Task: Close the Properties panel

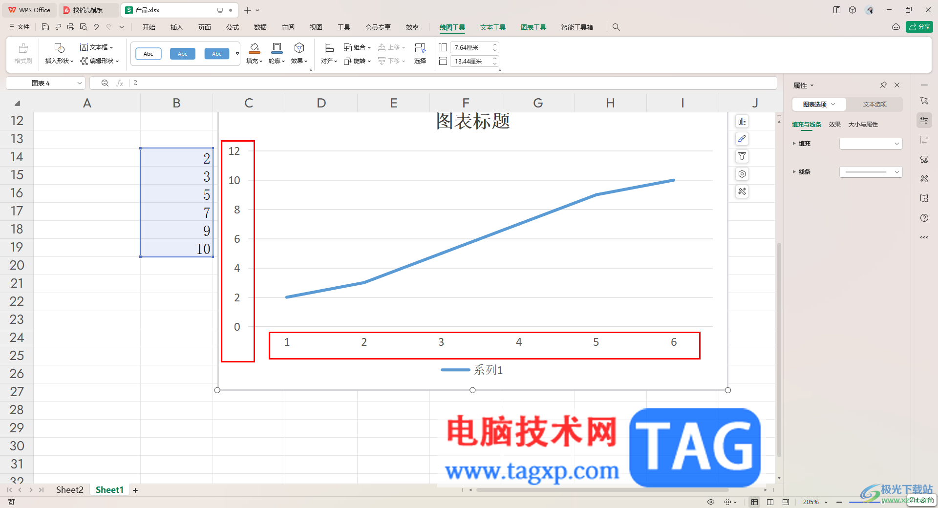Action: click(897, 85)
